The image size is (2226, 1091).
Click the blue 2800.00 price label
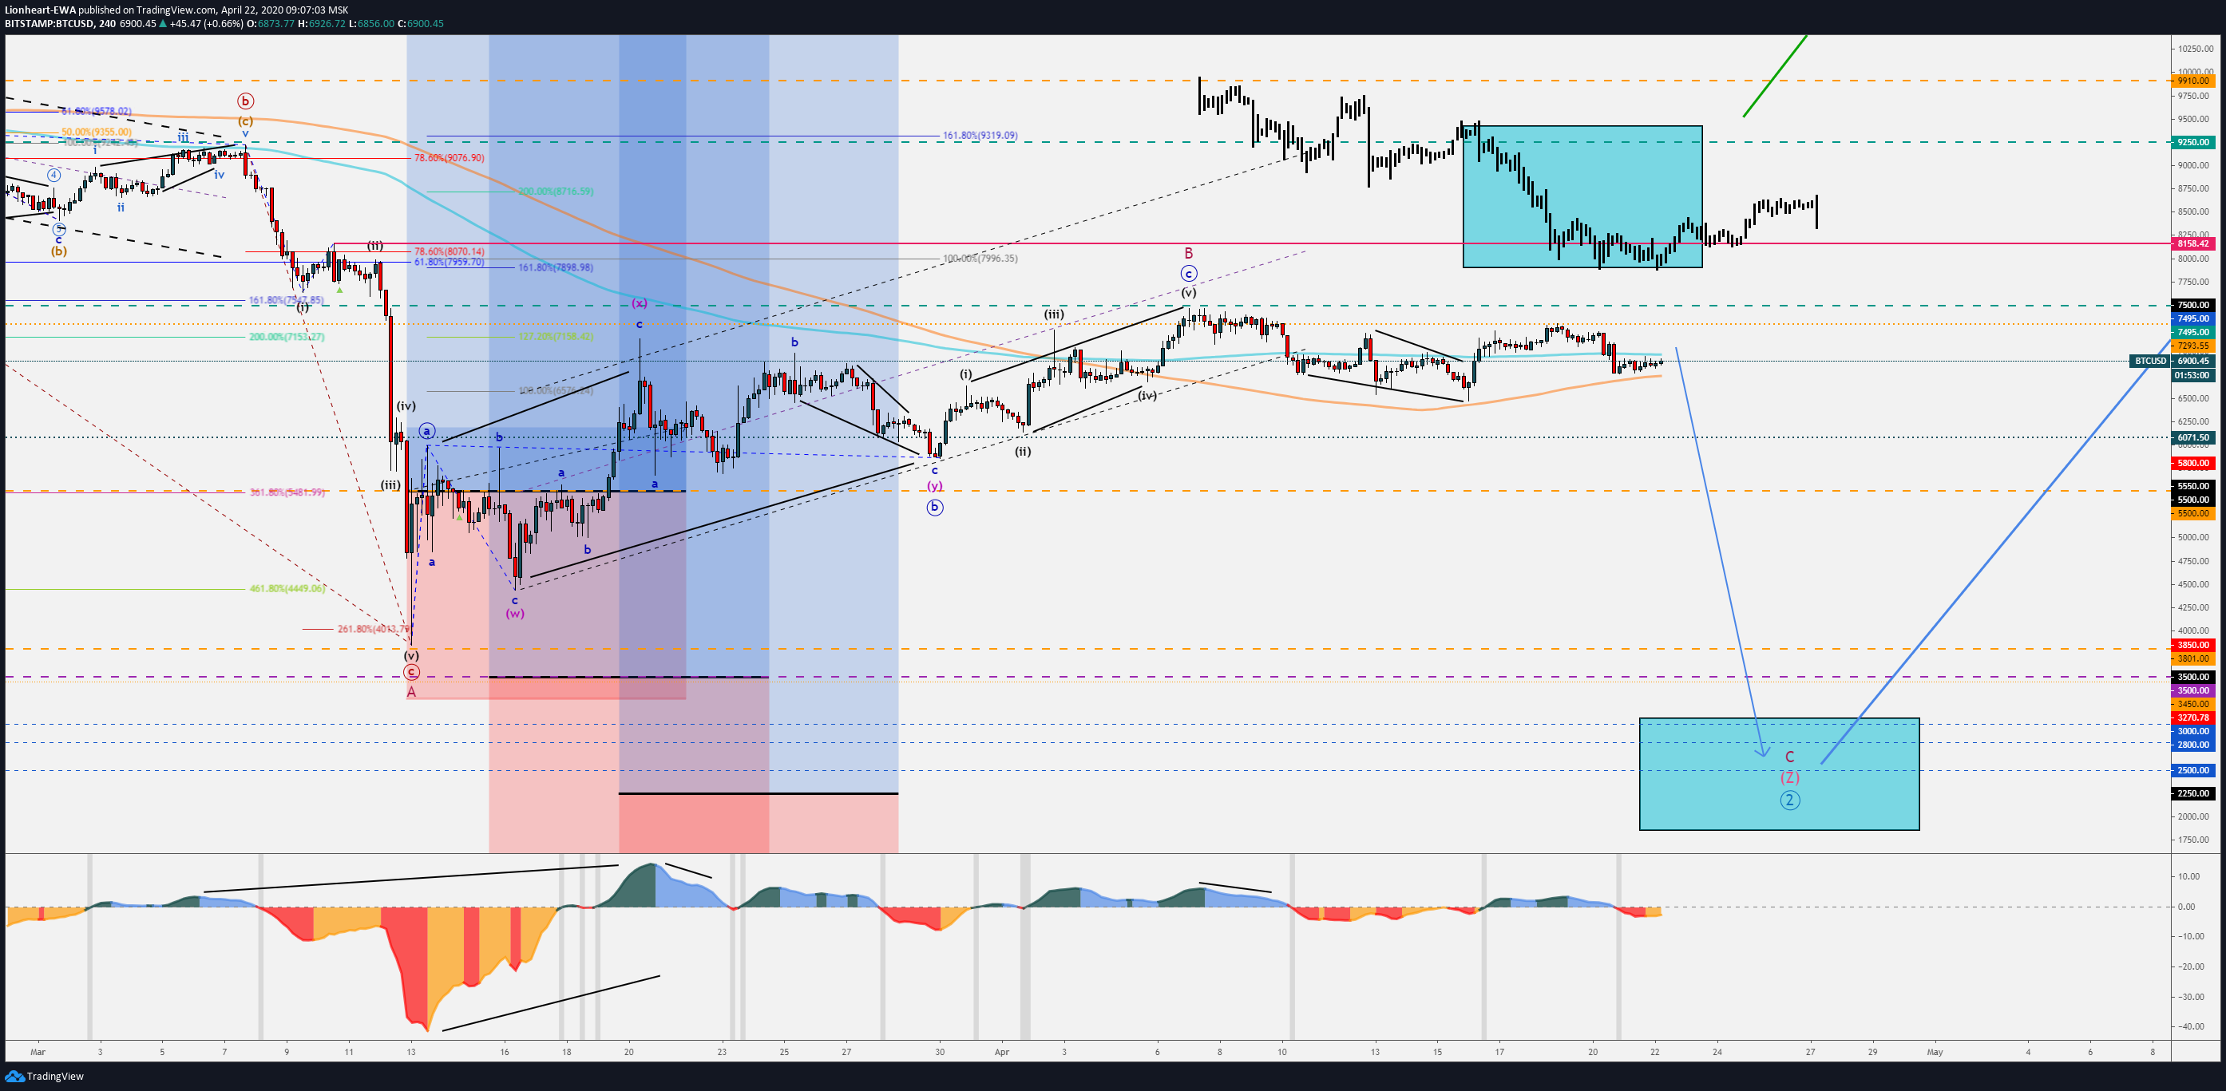click(x=2193, y=745)
